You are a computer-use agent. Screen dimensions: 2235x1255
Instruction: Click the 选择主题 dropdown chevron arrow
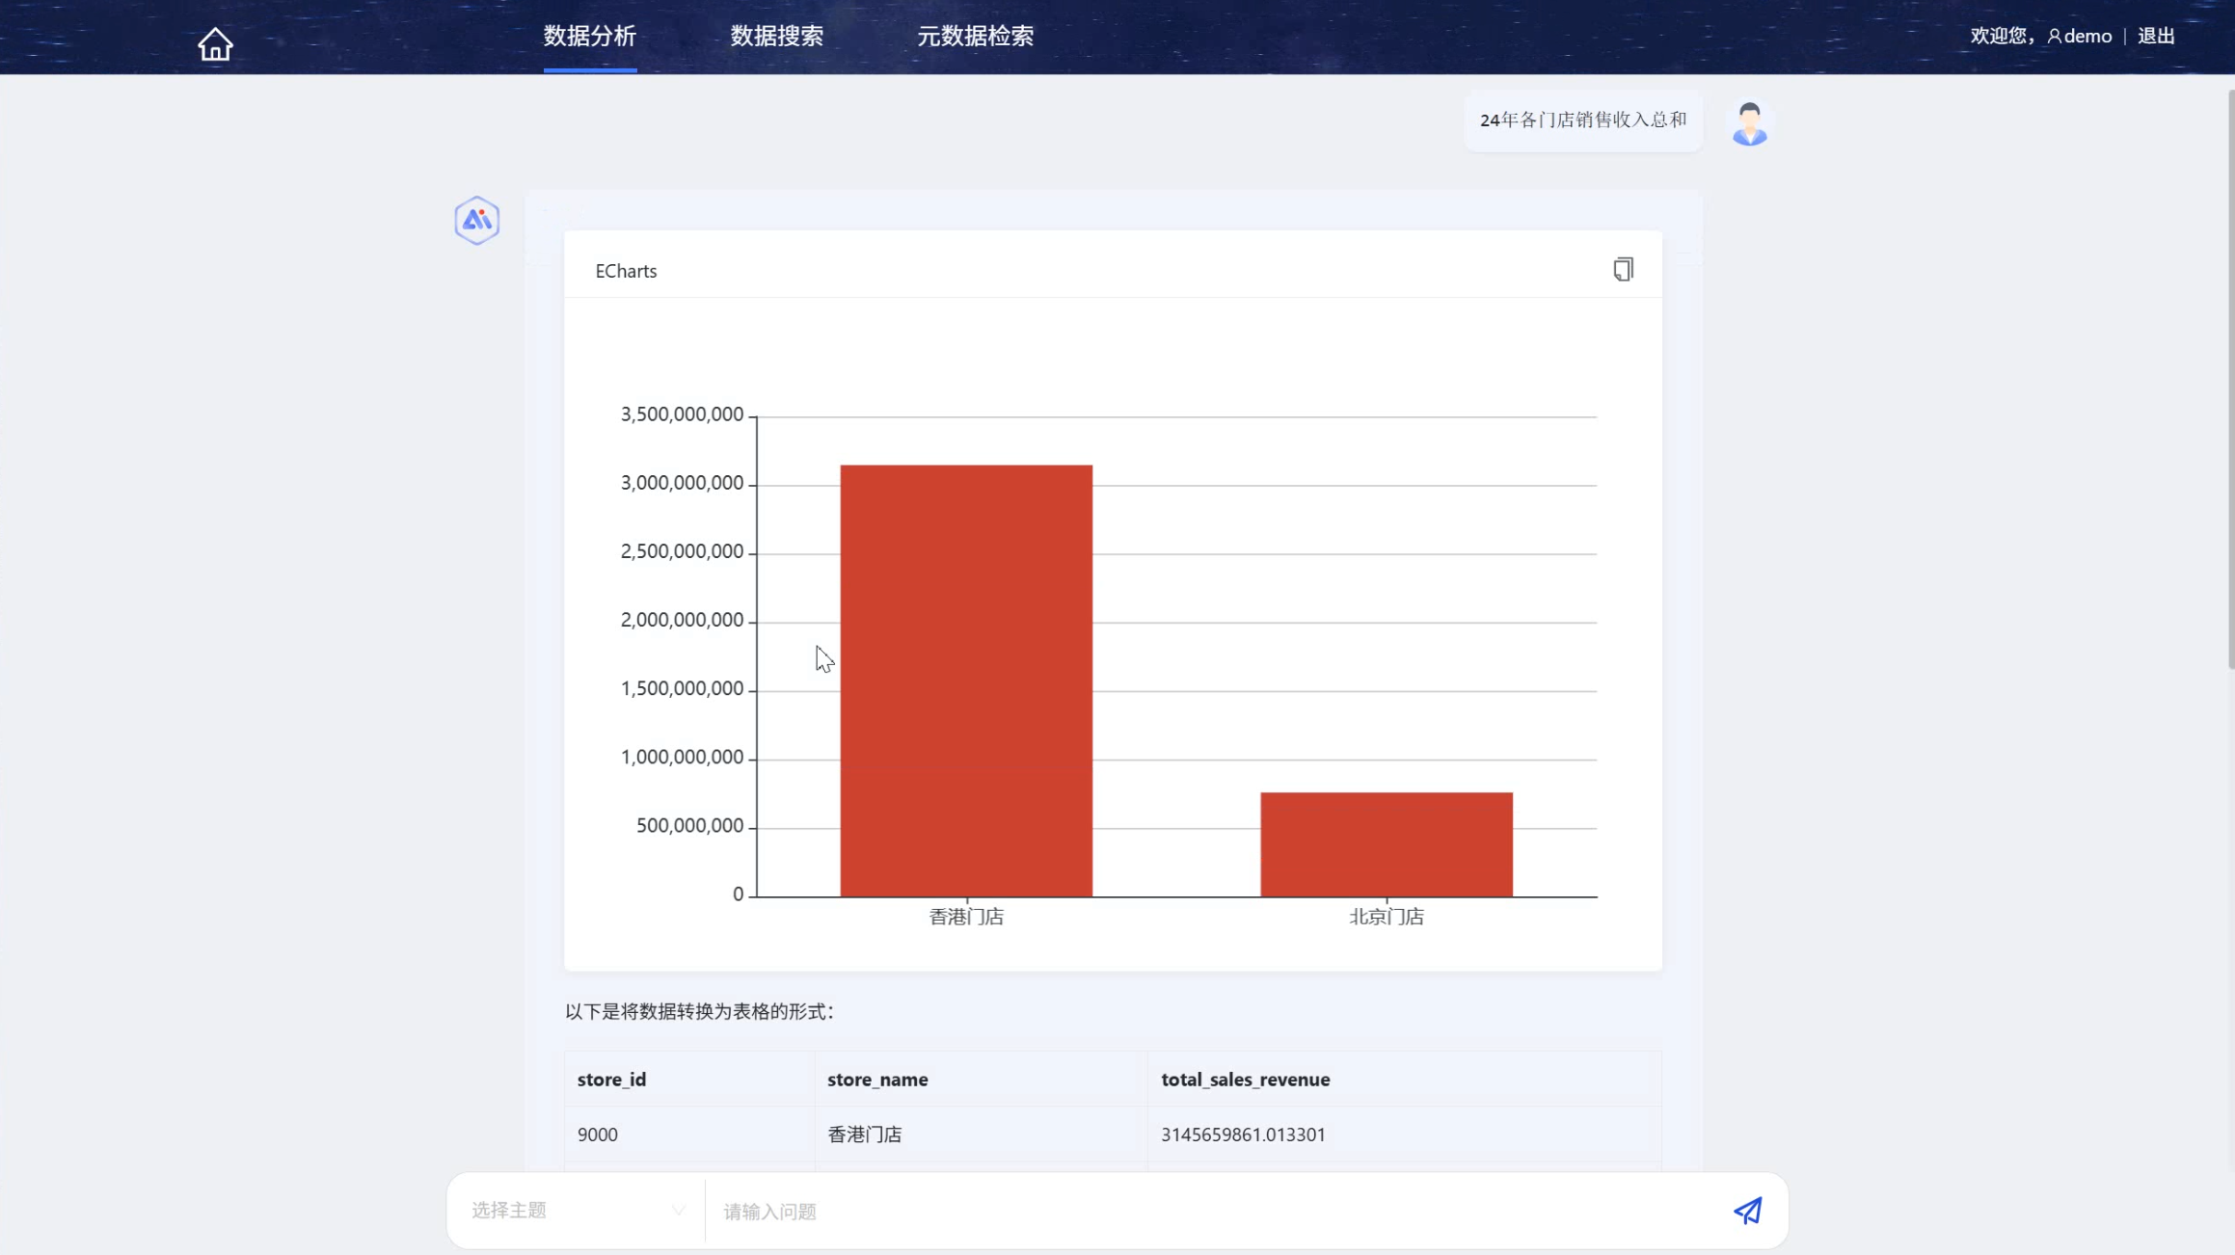[679, 1211]
